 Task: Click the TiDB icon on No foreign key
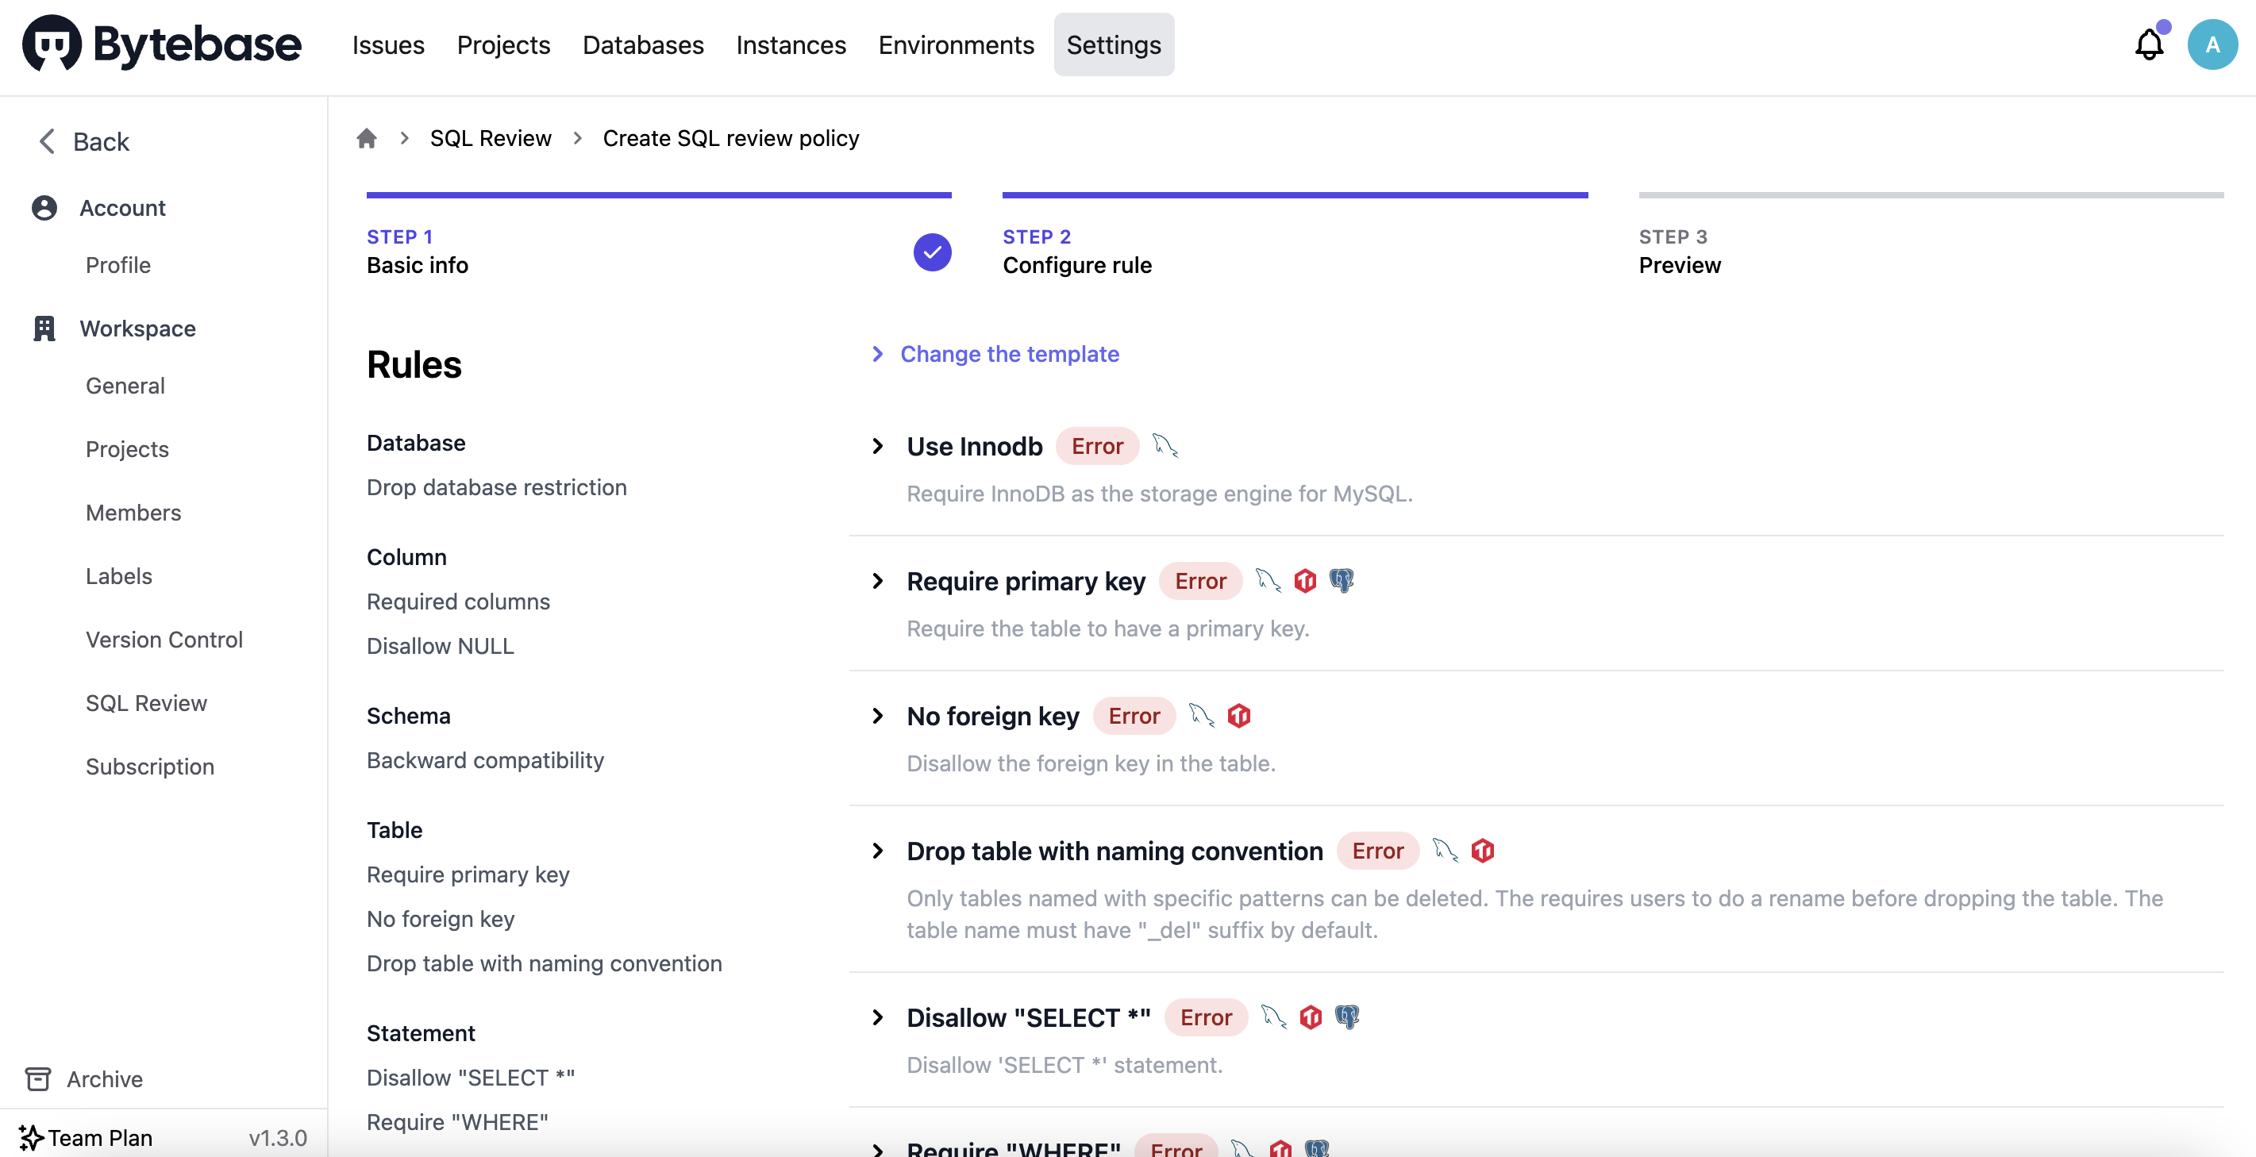click(x=1239, y=716)
